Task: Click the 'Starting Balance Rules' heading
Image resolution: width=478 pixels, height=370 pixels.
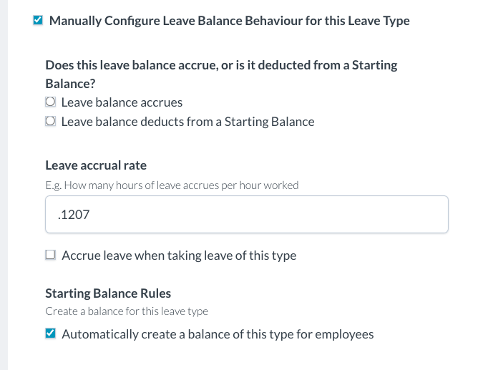Action: coord(108,293)
